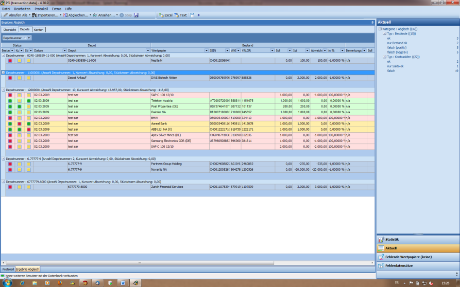This screenshot has height=287, width=460.
Task: Click the save disk icon in toolbar
Action: [136, 15]
